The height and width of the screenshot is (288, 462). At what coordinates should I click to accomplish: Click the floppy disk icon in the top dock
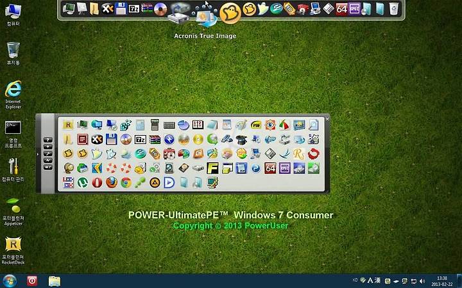(x=121, y=9)
